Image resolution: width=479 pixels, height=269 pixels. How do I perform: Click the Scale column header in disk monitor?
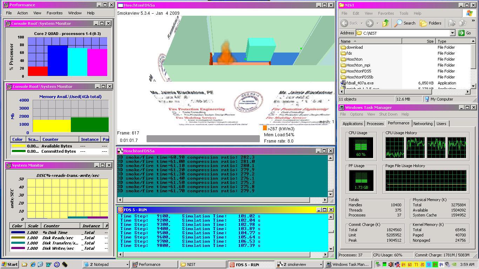pos(33,226)
